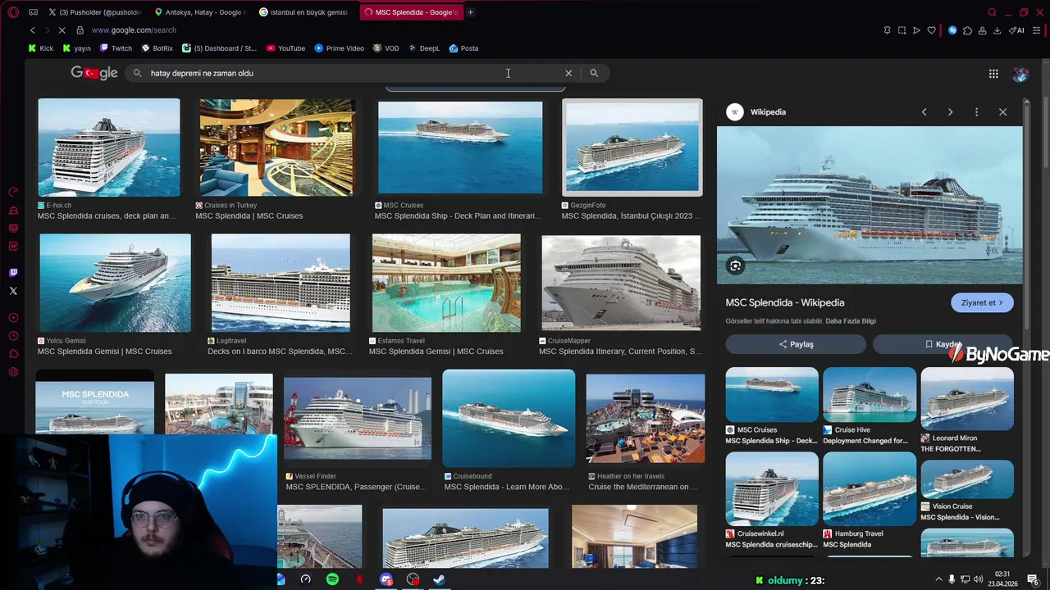Open the Downloads toolbar icon
Screen dimensions: 1050x590
point(997,30)
